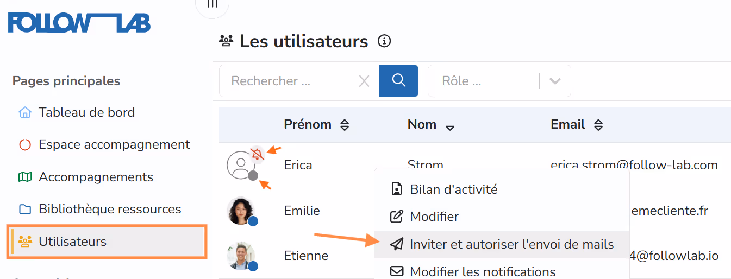Click the round sidebar toggle button at top
The width and height of the screenshot is (731, 279).
[213, 4]
